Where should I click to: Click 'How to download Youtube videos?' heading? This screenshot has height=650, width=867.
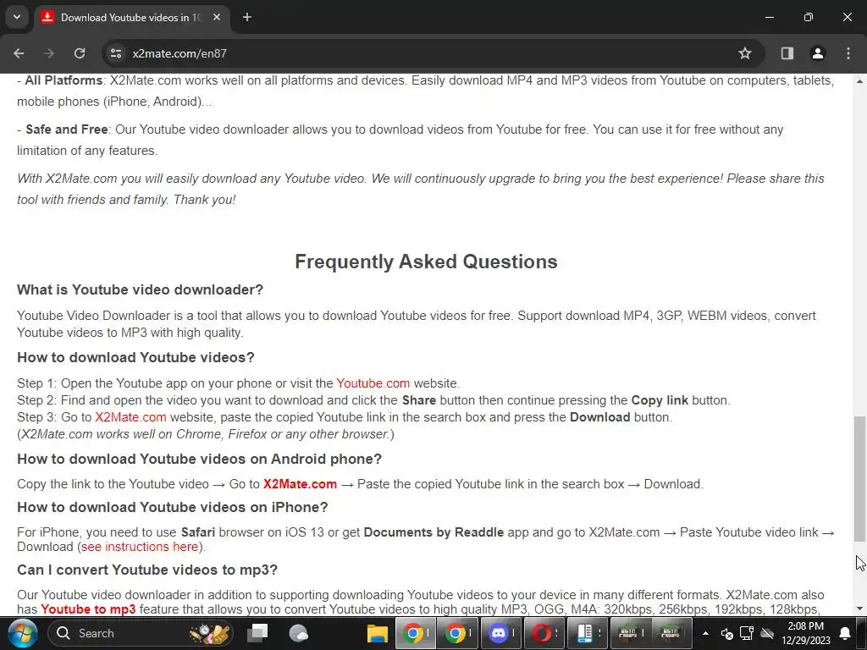point(135,357)
